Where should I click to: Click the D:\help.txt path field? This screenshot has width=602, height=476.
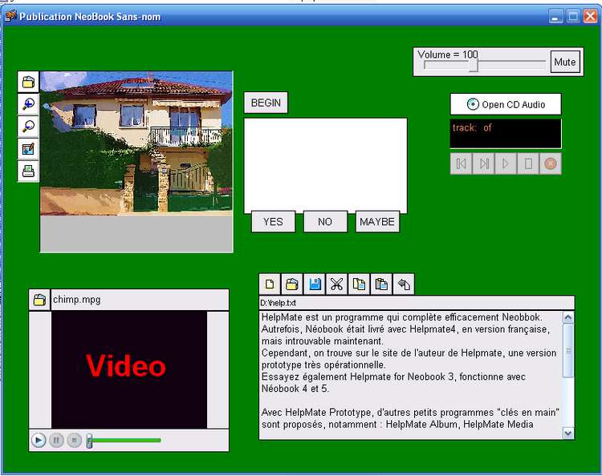pos(417,303)
